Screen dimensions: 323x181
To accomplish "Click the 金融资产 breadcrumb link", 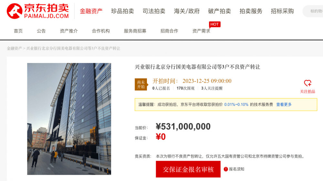I will (x=15, y=48).
